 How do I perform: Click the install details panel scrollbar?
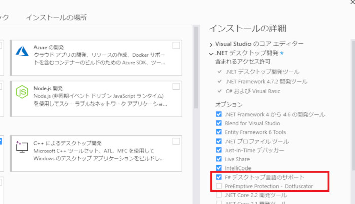point(353,105)
